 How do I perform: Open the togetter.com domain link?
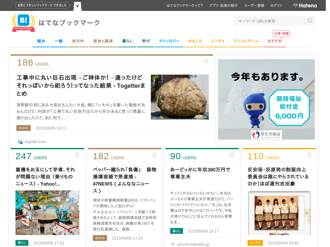tap(35, 142)
